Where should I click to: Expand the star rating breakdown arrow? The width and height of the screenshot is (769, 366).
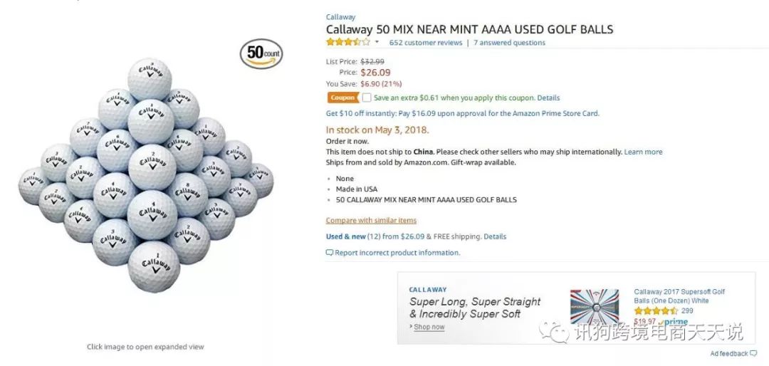(377, 43)
